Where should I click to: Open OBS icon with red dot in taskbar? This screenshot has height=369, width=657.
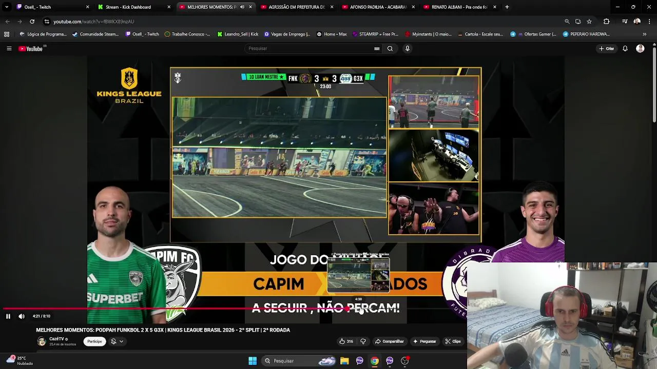[x=405, y=361]
